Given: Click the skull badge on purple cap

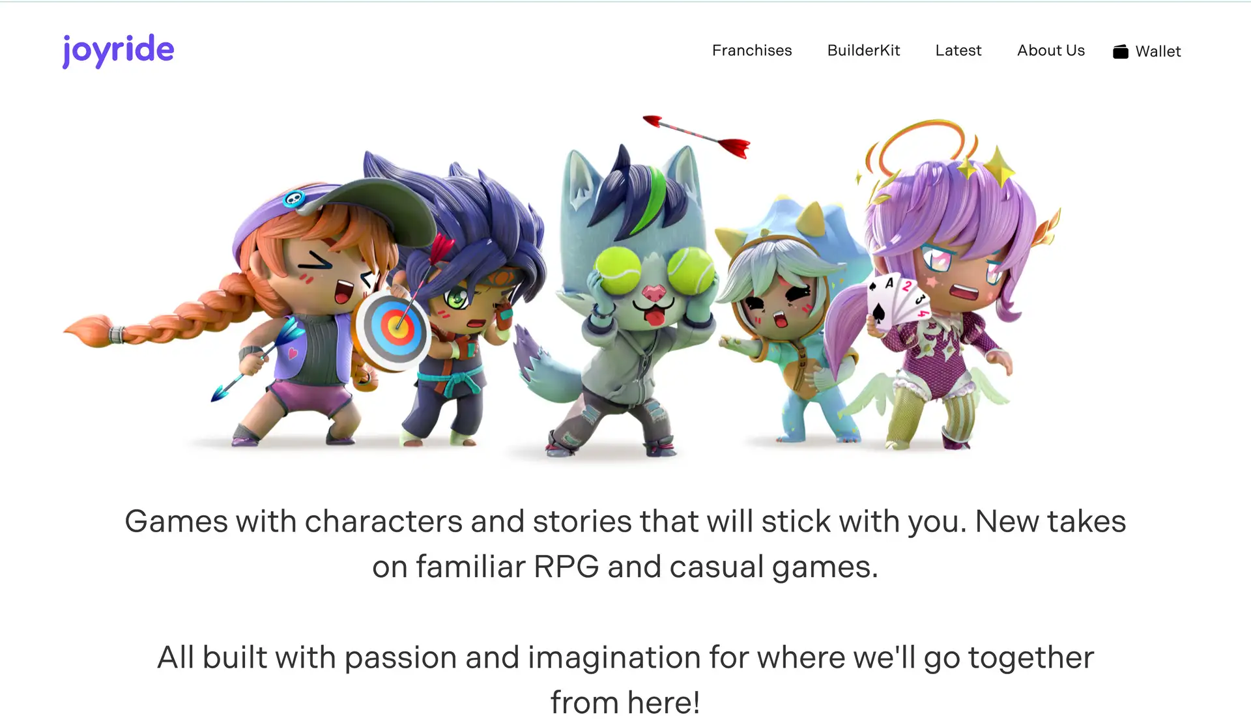Looking at the screenshot, I should 294,199.
